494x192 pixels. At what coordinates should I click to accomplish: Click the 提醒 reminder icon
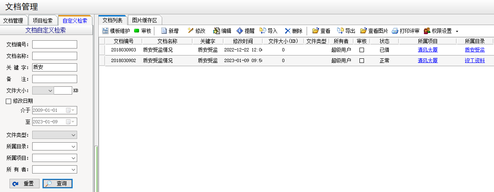[x=240, y=31]
